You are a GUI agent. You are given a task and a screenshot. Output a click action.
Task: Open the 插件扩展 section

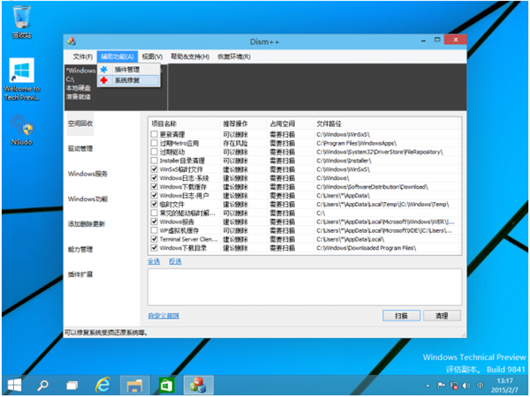tap(80, 274)
